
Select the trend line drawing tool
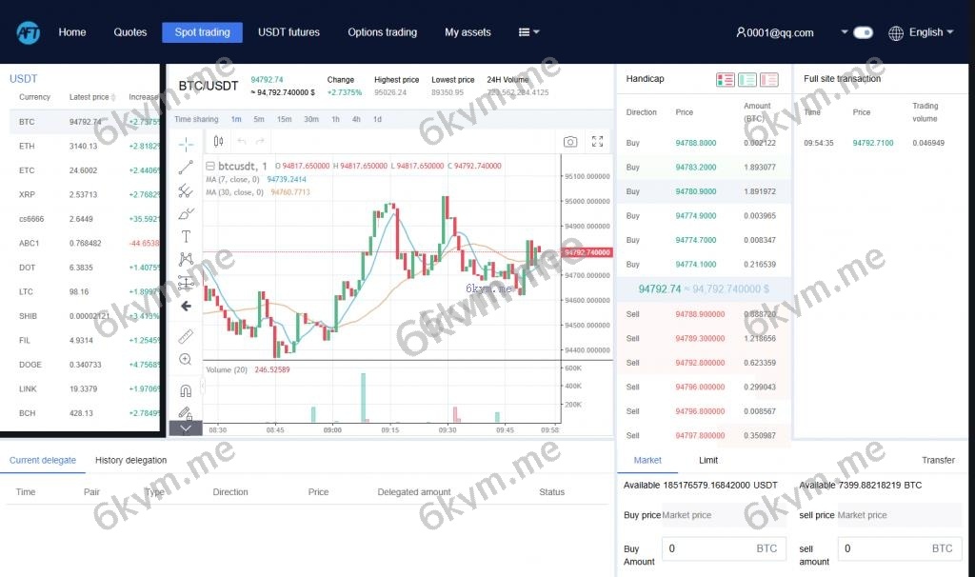click(x=186, y=168)
